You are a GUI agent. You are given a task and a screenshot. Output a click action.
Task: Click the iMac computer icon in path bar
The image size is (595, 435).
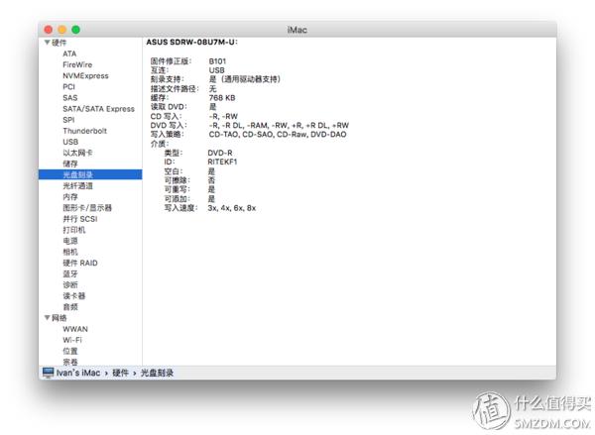click(48, 372)
